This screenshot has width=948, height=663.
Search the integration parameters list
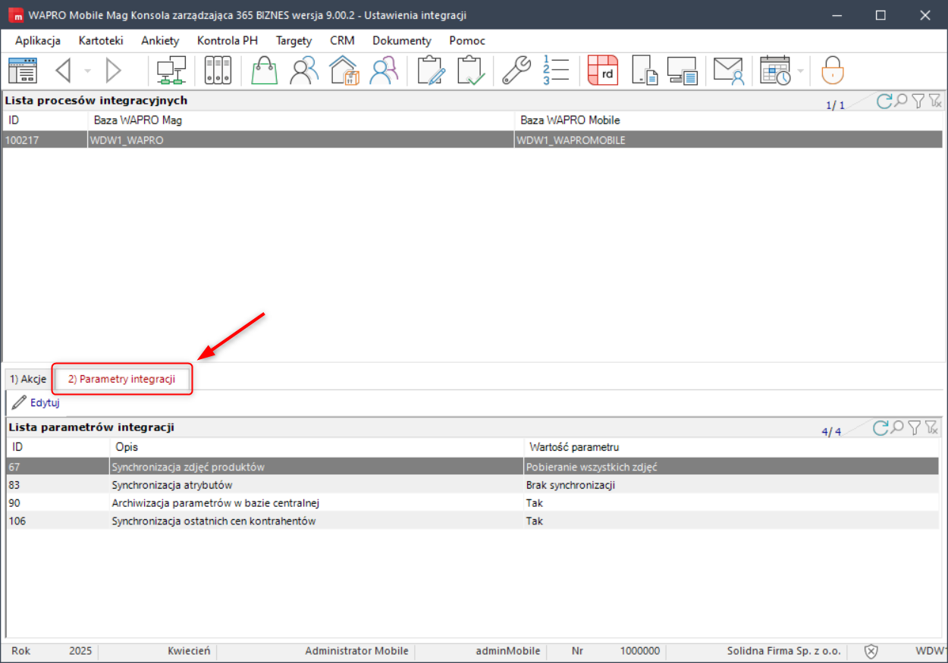pos(897,428)
